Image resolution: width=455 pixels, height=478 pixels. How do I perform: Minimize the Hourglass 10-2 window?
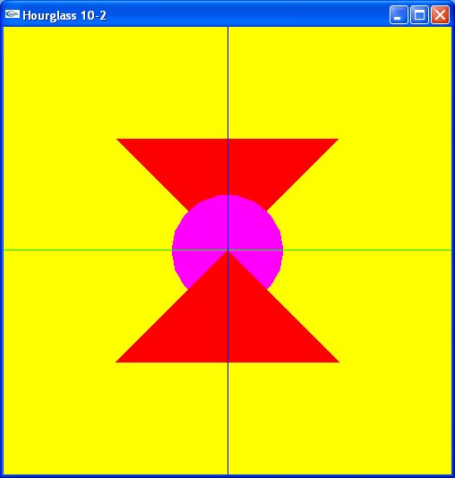coord(399,14)
